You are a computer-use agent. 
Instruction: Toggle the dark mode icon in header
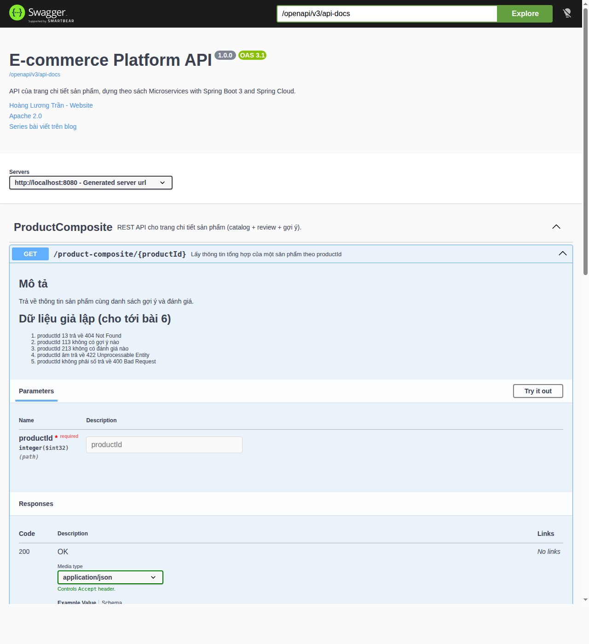[567, 13]
